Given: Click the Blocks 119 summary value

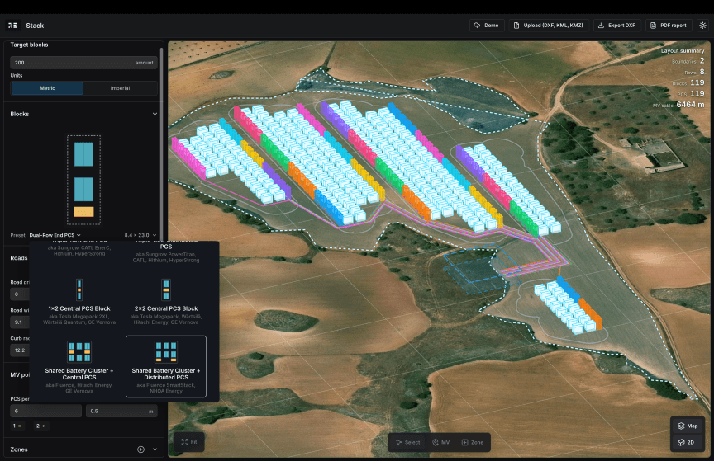Looking at the screenshot, I should coord(697,82).
